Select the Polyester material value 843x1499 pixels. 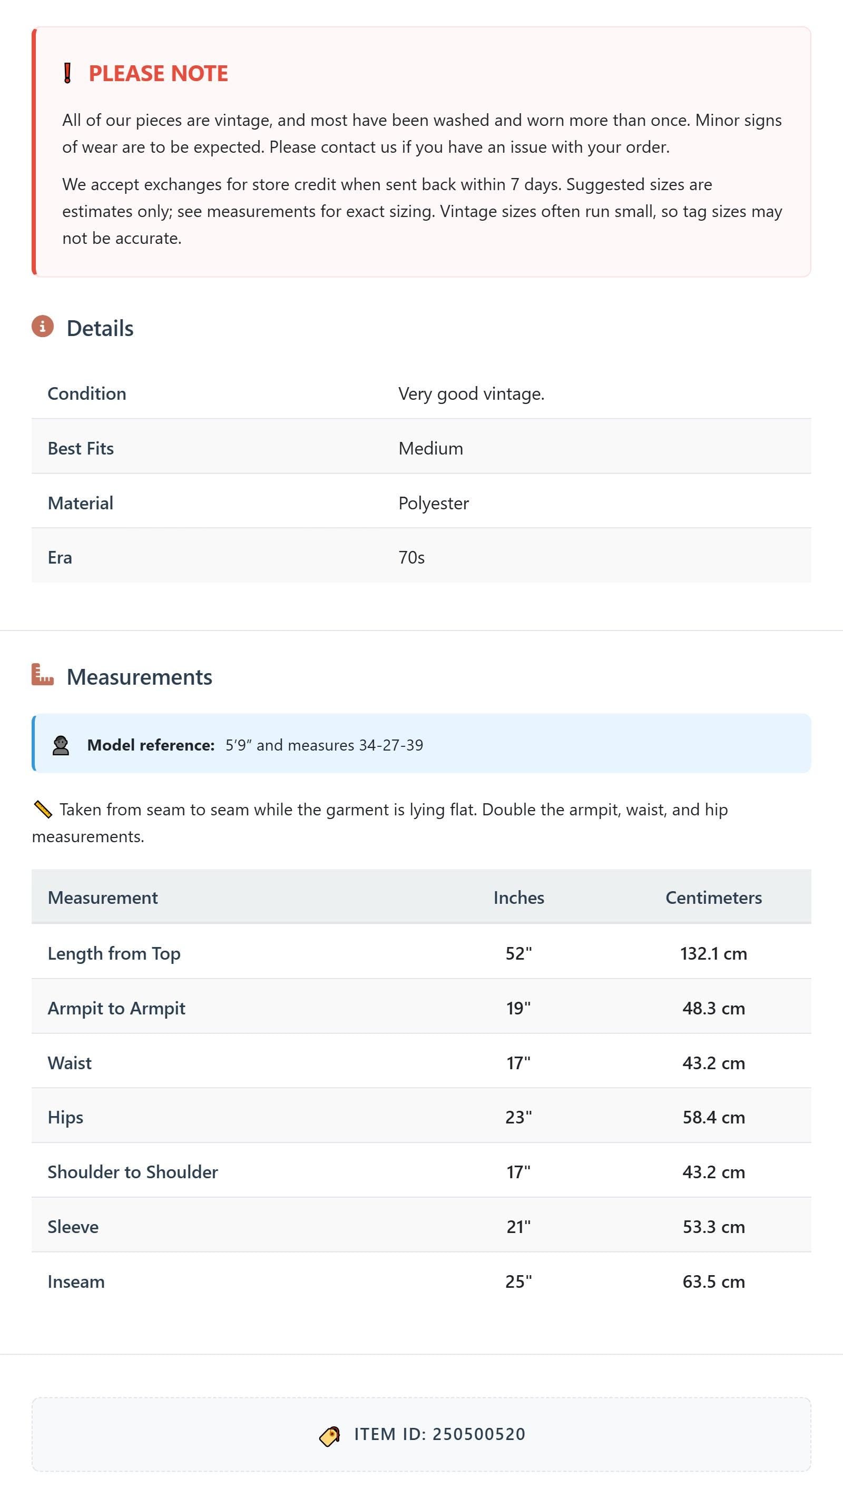(434, 504)
